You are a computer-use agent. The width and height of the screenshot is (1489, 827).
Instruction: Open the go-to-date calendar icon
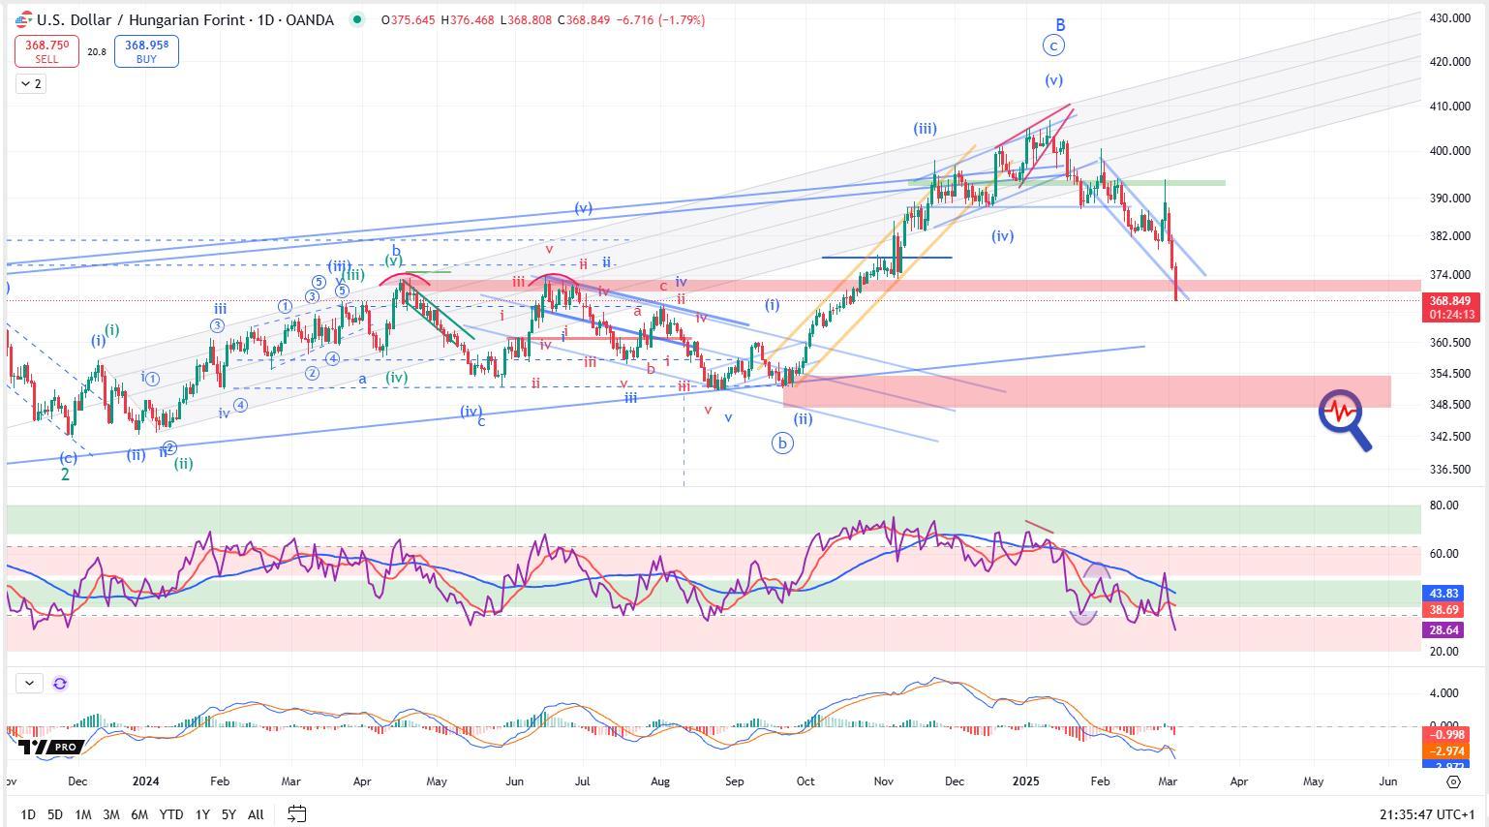[297, 813]
